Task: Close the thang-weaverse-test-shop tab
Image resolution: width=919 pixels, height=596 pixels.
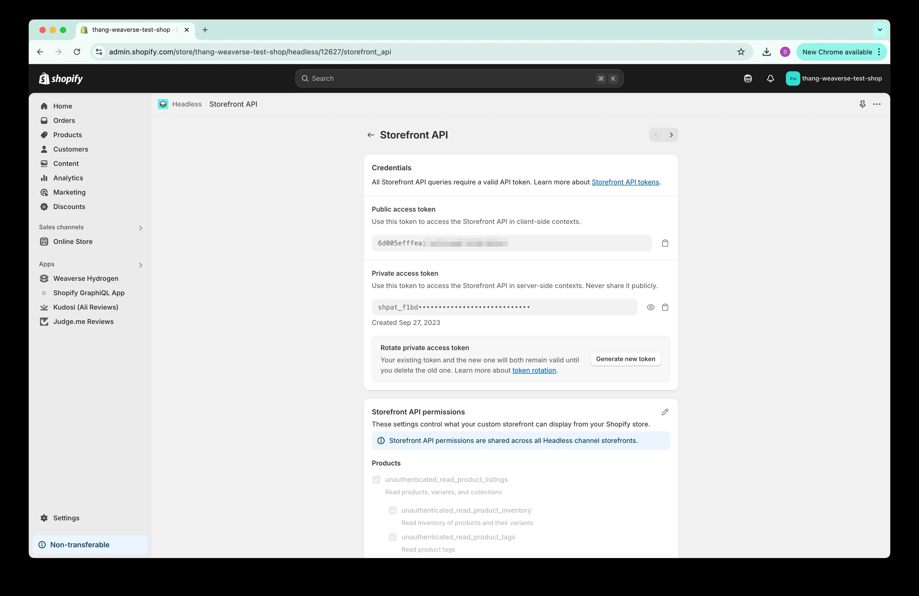Action: pos(186,30)
